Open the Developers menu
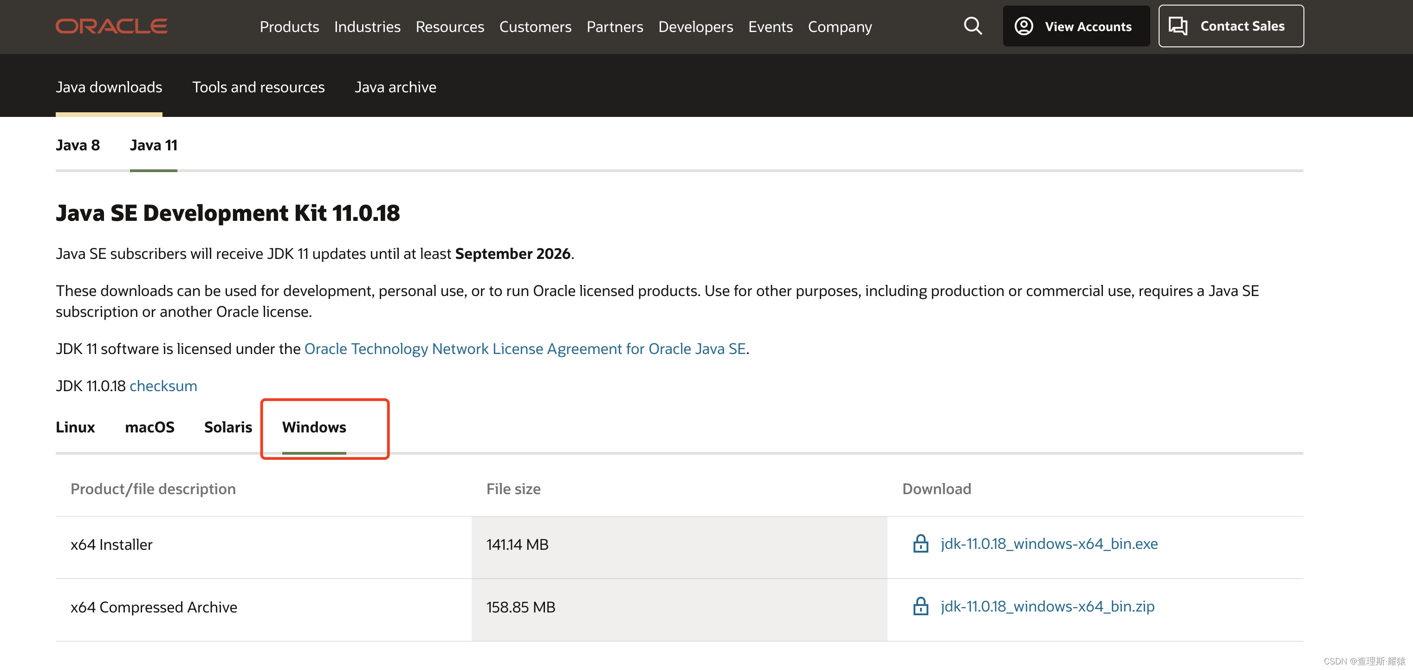This screenshot has height=670, width=1413. [x=695, y=25]
